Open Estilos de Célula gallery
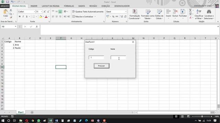 pos(159,14)
